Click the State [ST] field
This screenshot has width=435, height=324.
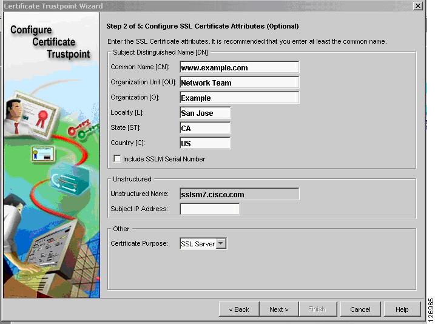[205, 128]
